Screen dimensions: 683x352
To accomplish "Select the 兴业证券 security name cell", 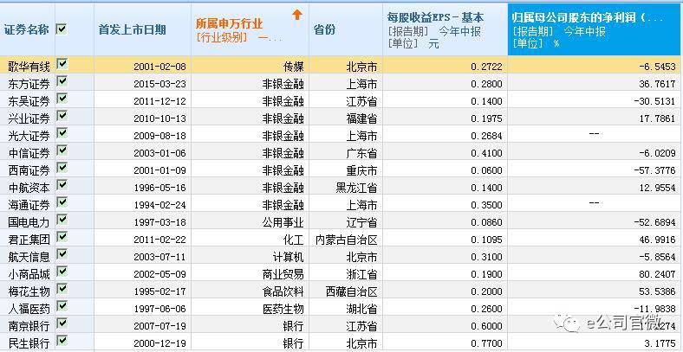I will point(28,118).
